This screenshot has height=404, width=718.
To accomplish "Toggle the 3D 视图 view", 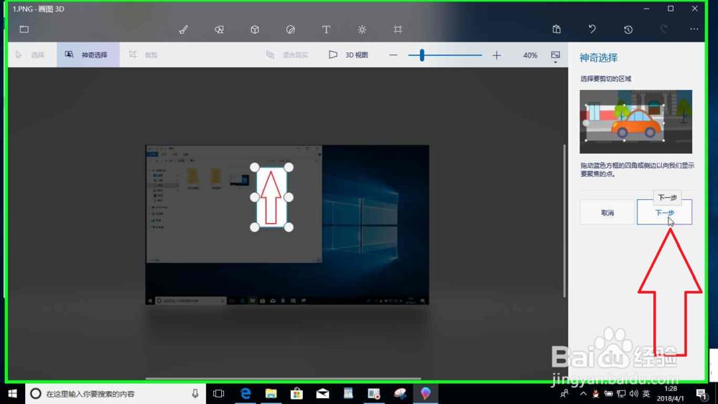I will coord(348,55).
